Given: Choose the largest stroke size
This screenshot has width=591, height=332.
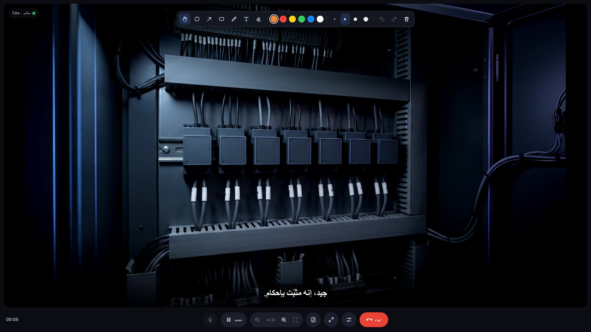Looking at the screenshot, I should (x=366, y=19).
